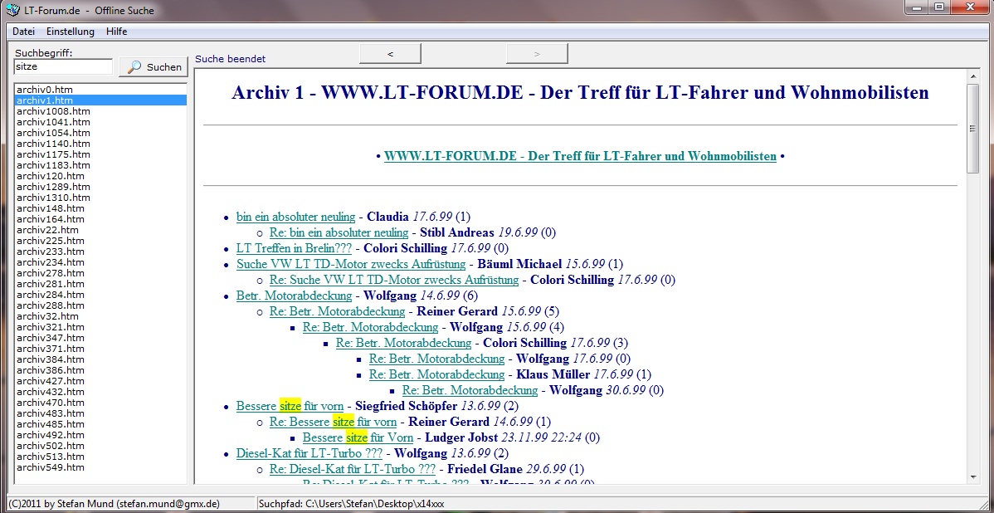Click the content pane scrollbar thumb
This screenshot has height=513, width=994.
972,128
